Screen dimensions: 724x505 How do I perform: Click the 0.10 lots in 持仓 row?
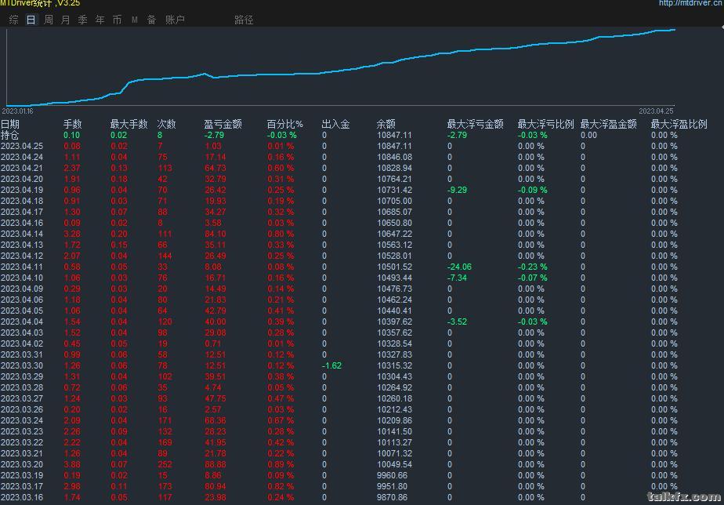(71, 136)
